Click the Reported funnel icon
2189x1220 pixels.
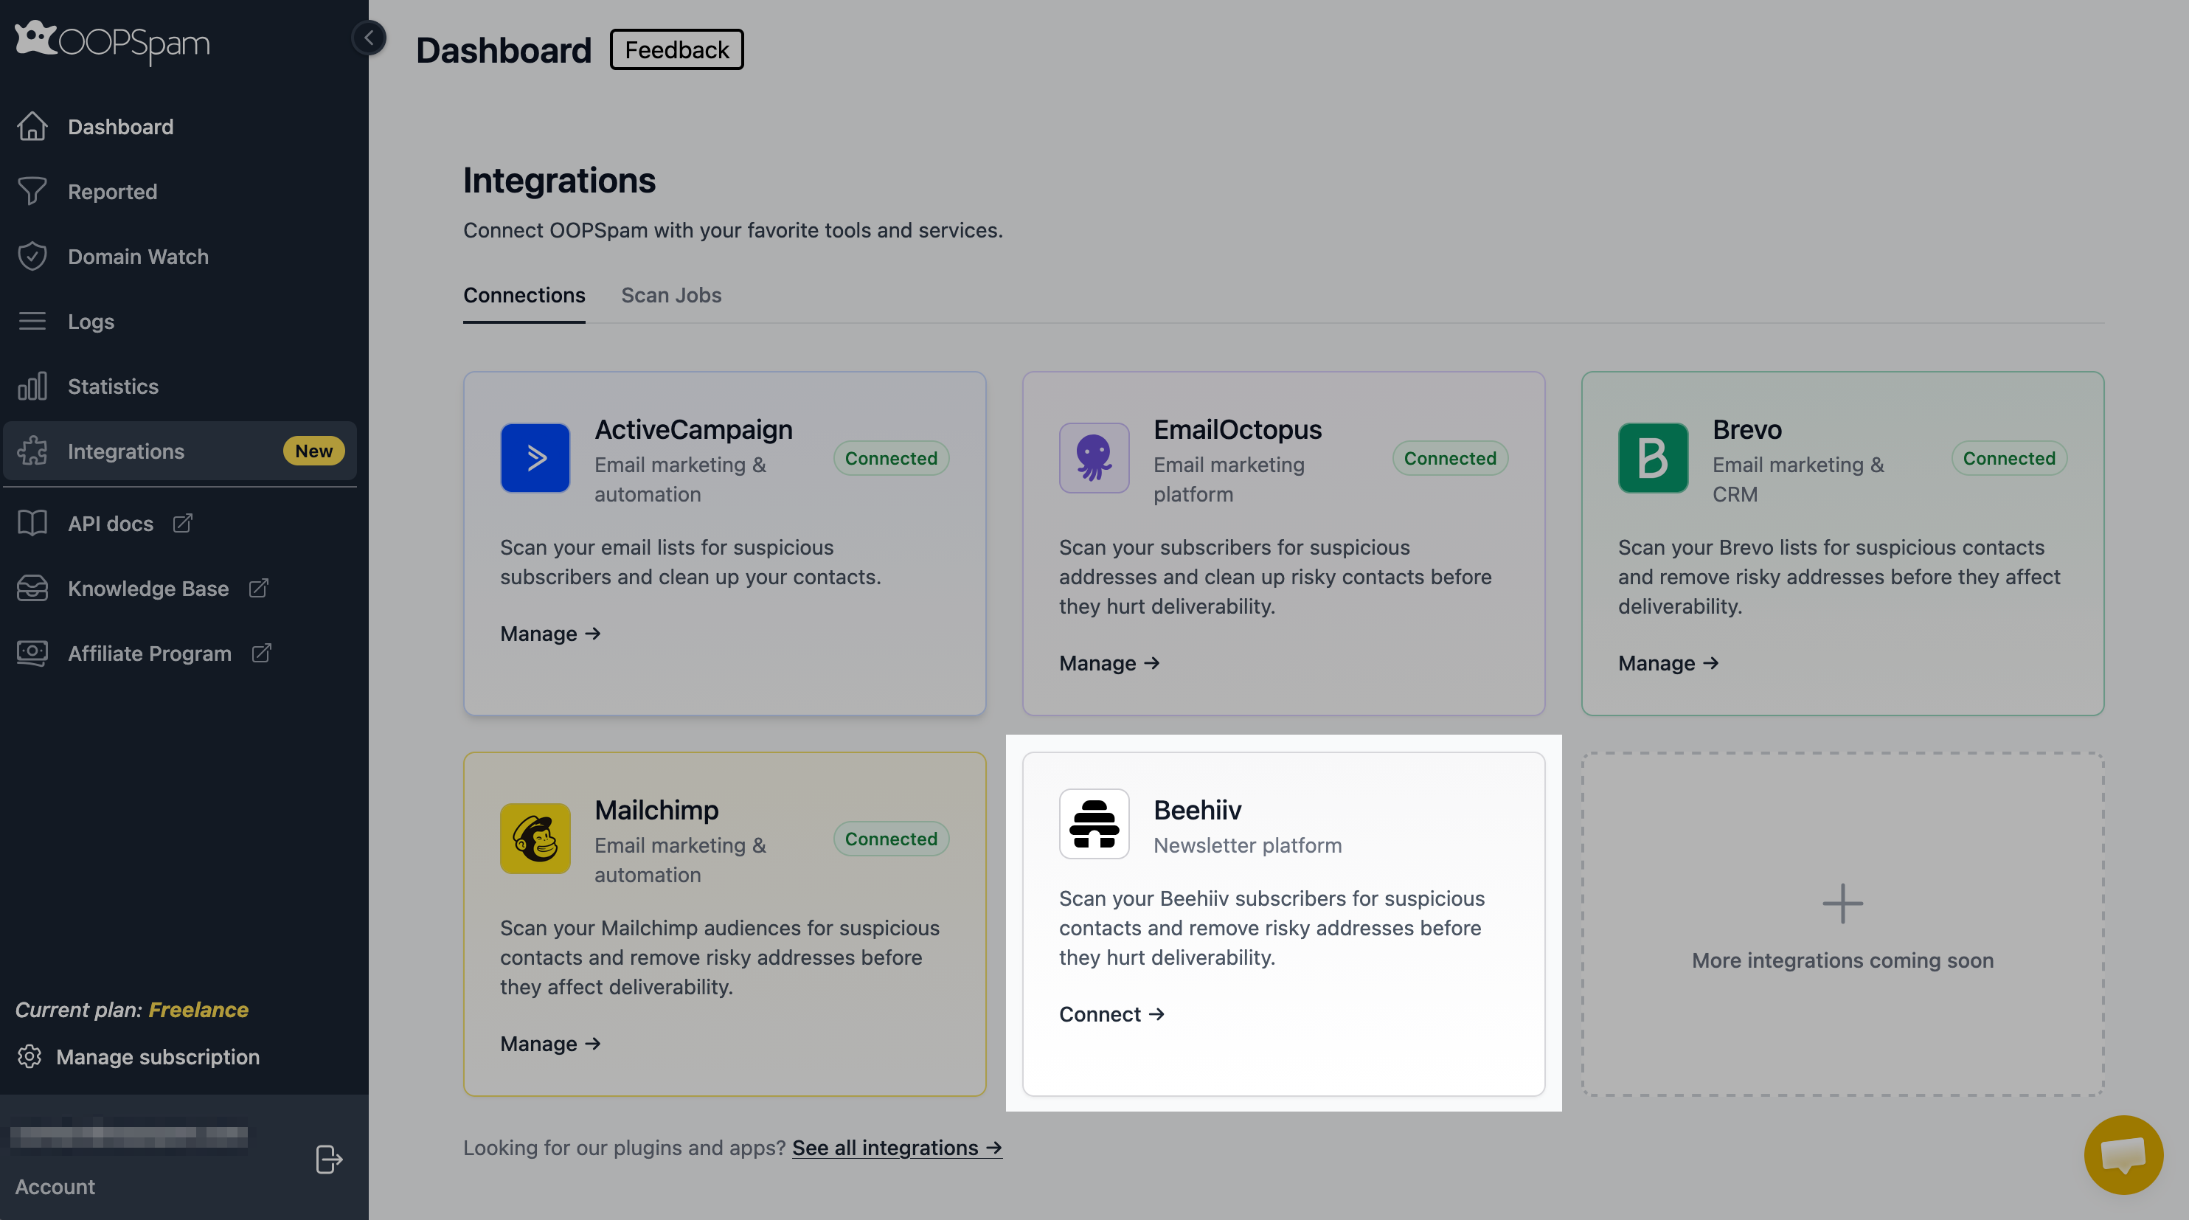[32, 191]
